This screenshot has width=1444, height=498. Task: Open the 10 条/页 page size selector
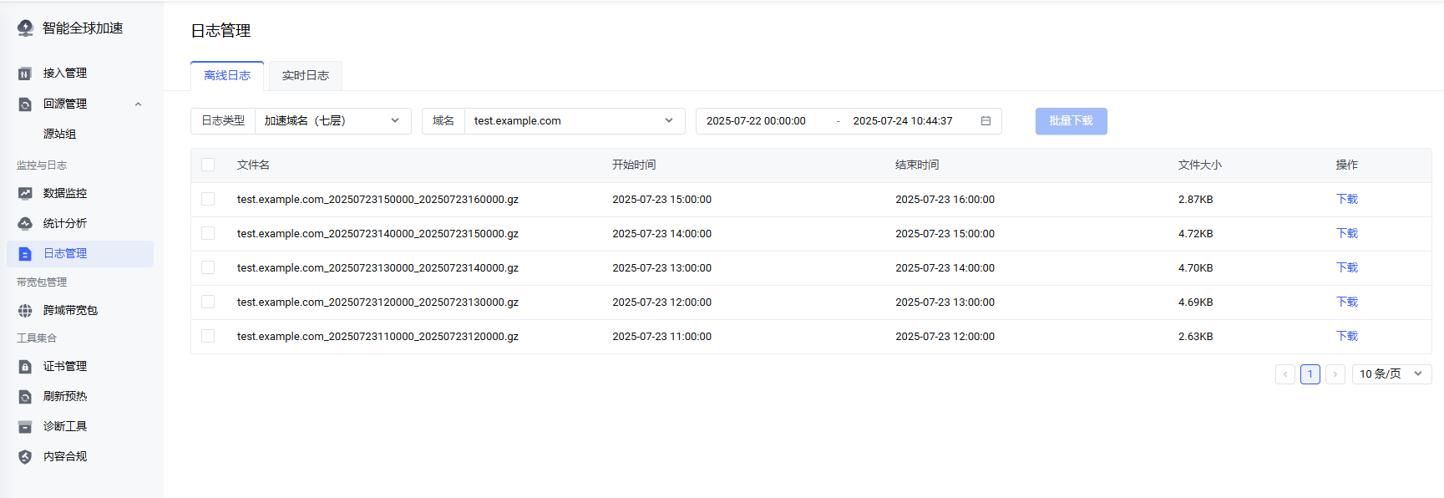click(x=1391, y=374)
